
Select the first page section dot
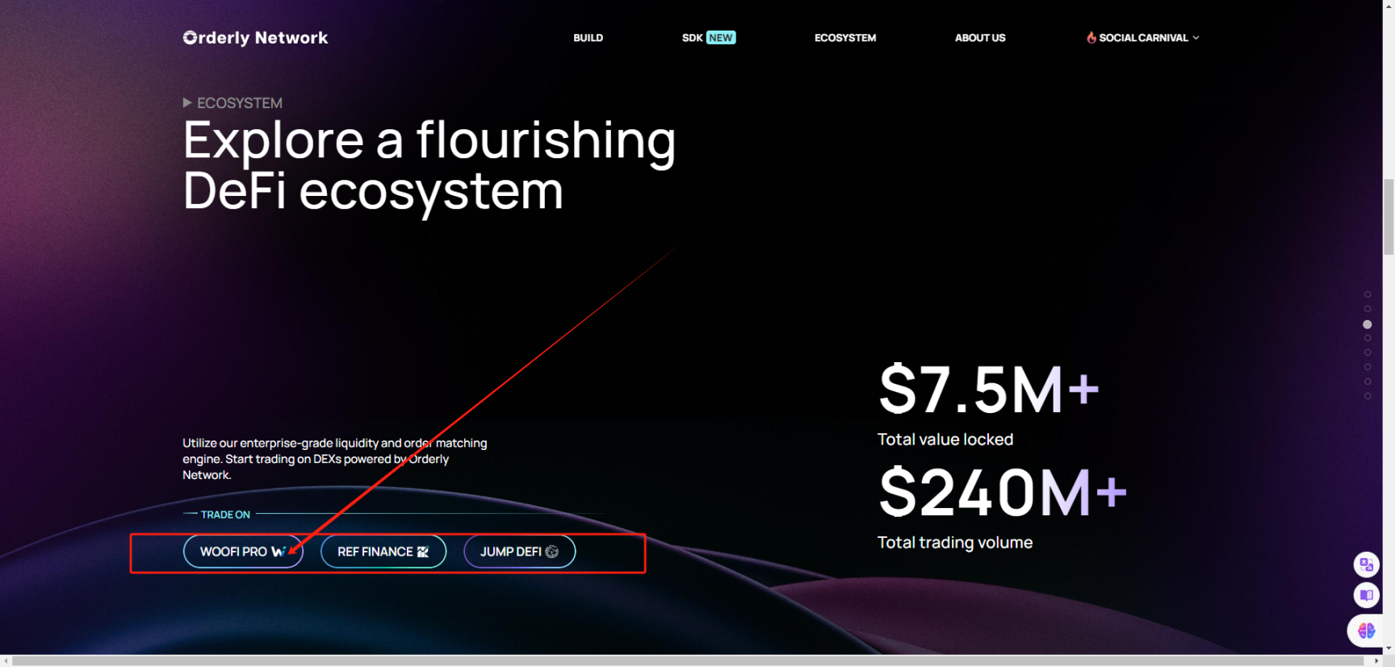point(1368,294)
